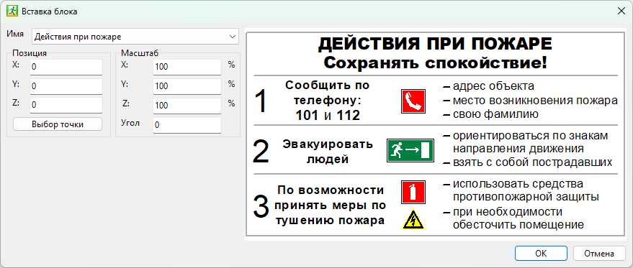Click the Scale X percent field
633x268 pixels.
(187, 67)
